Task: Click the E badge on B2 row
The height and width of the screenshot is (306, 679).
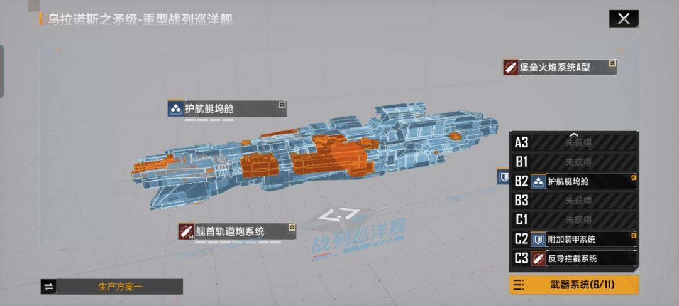Action: point(634,177)
